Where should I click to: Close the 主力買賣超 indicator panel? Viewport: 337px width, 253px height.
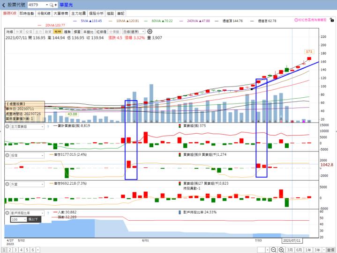(7, 126)
